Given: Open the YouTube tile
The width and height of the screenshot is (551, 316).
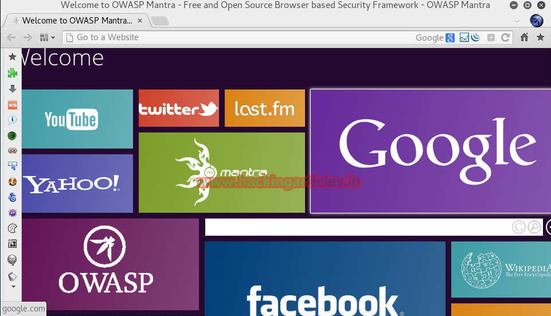Looking at the screenshot, I should [77, 119].
